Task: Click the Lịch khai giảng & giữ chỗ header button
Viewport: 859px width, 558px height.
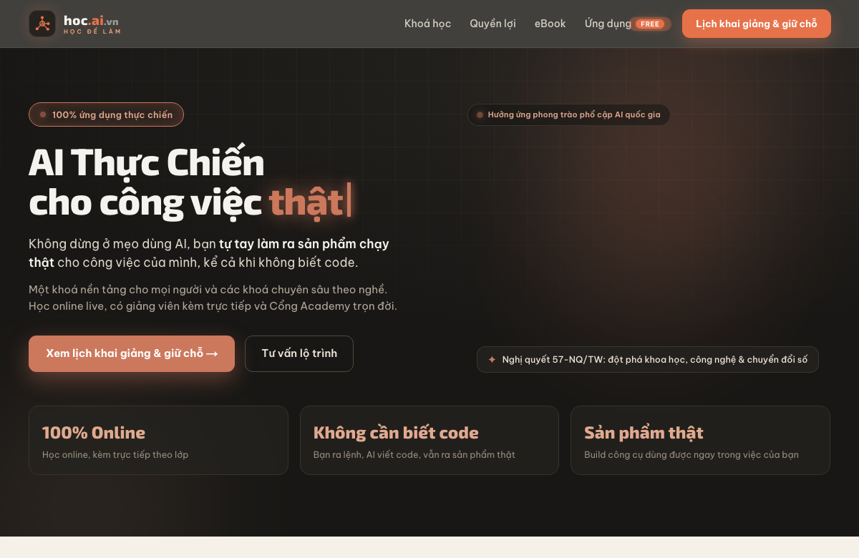Action: click(757, 24)
